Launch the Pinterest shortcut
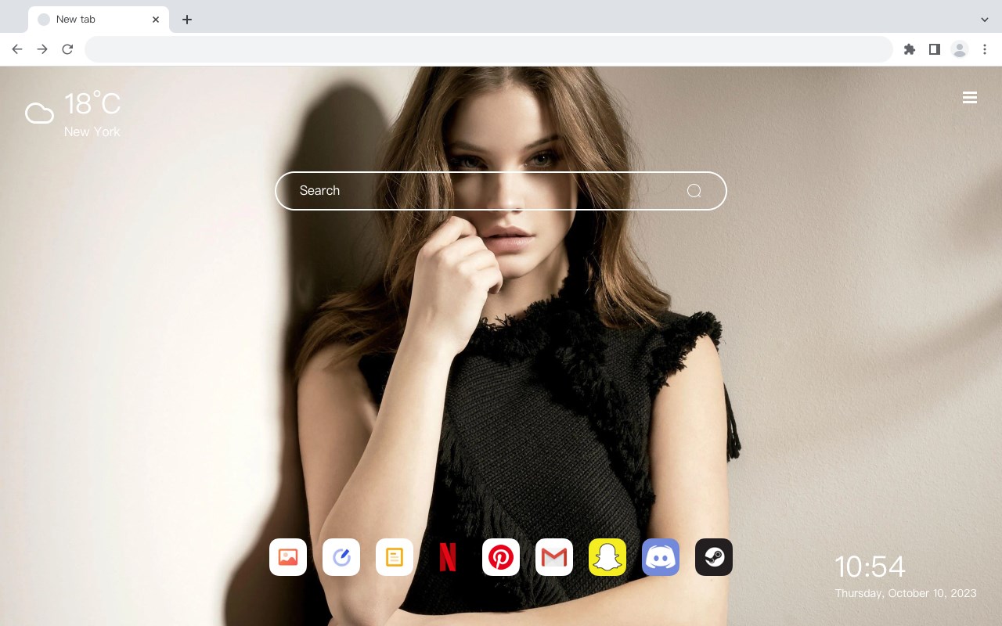1002x626 pixels. 501,557
